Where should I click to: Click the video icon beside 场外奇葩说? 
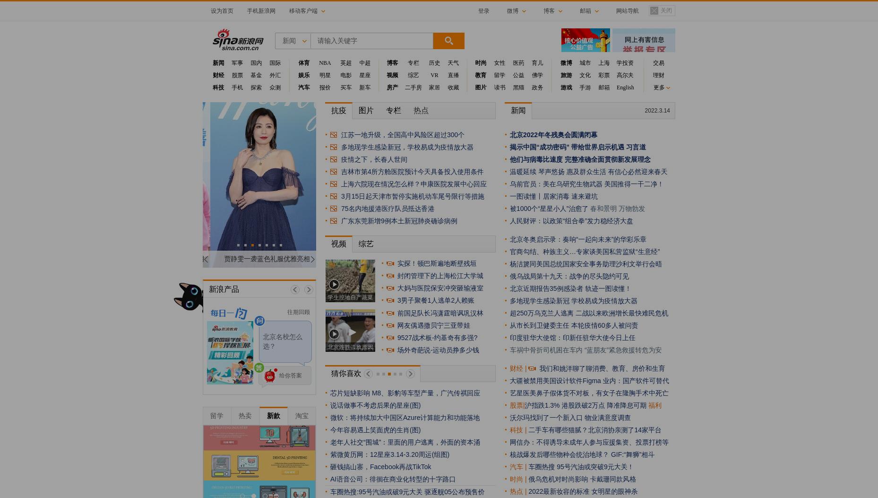coord(390,350)
